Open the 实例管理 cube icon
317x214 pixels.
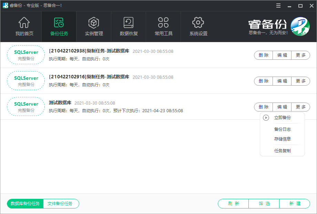point(94,22)
